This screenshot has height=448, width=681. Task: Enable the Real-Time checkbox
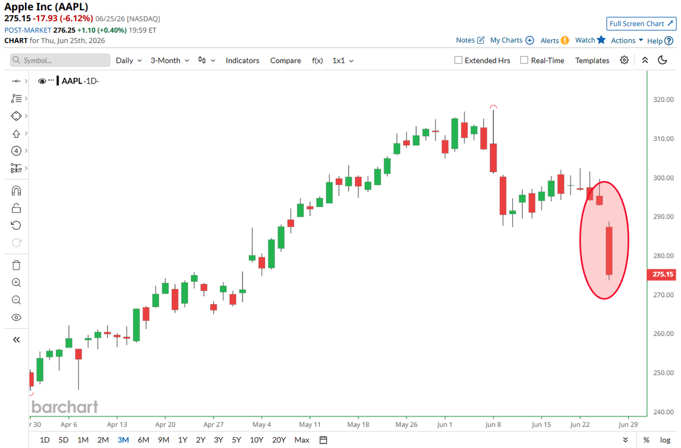click(x=524, y=60)
